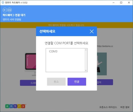This screenshot has height=112, width=133.
Task: Click the Entry app icon in title bar
Action: point(3,3)
